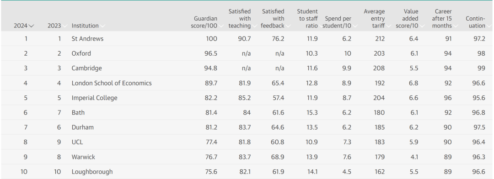Click Institution column sort chevron
494x179 pixels.
click(x=102, y=26)
